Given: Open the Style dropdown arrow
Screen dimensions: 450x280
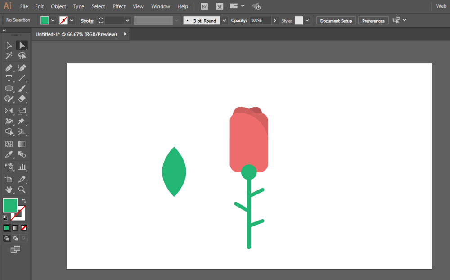Looking at the screenshot, I should point(307,20).
